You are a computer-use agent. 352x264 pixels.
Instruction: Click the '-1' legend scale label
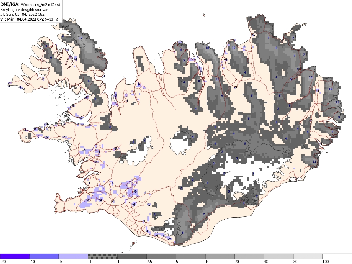click(x=90, y=262)
